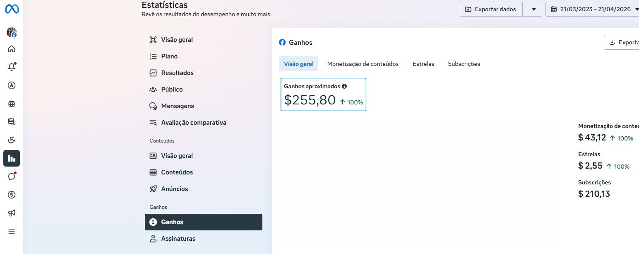Select the Ganhos aproximados $255,80 card

323,94
